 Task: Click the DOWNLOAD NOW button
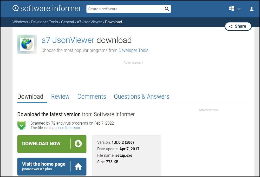tap(52, 144)
